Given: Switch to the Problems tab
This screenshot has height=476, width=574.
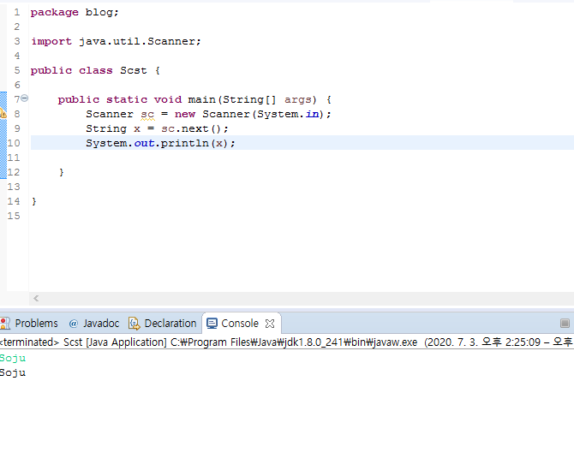Looking at the screenshot, I should click(x=30, y=324).
